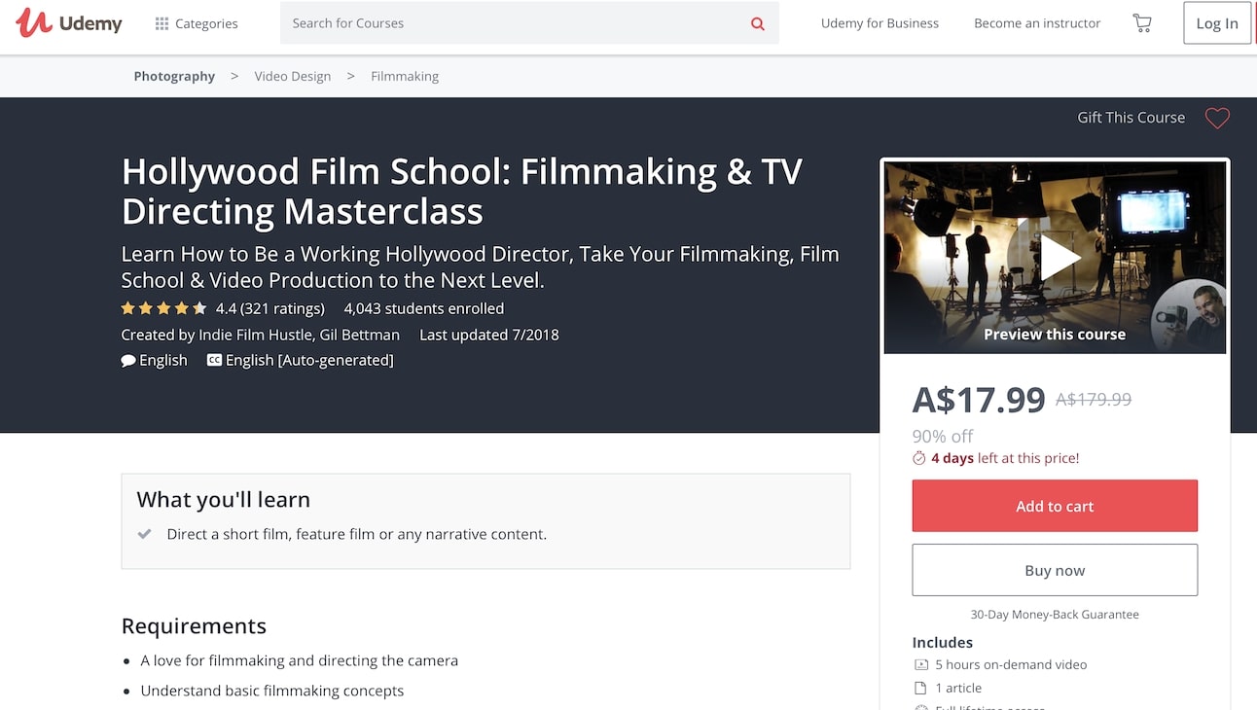The image size is (1257, 710).
Task: Click the Includes heading
Action: 942,642
